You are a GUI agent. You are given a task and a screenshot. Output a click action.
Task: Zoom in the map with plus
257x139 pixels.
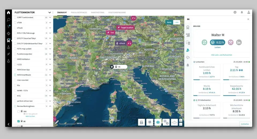tap(181, 120)
